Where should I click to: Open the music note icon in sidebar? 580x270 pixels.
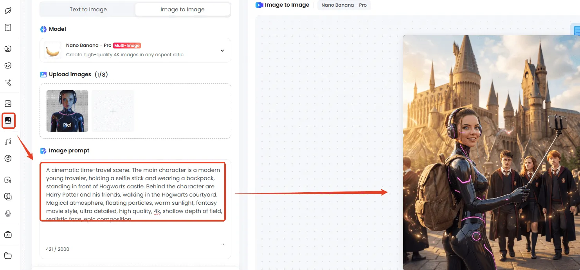click(8, 141)
